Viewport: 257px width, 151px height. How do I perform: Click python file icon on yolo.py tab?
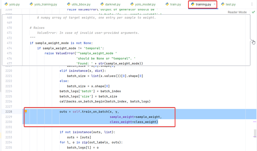[7, 4]
